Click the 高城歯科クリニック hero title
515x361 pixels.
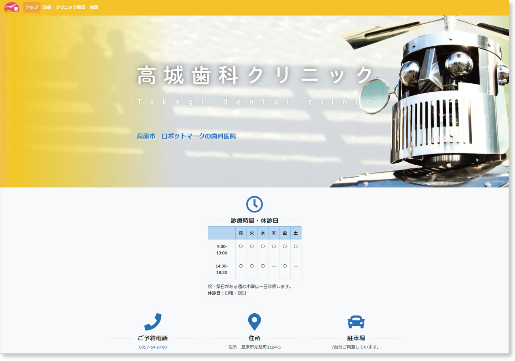[255, 76]
